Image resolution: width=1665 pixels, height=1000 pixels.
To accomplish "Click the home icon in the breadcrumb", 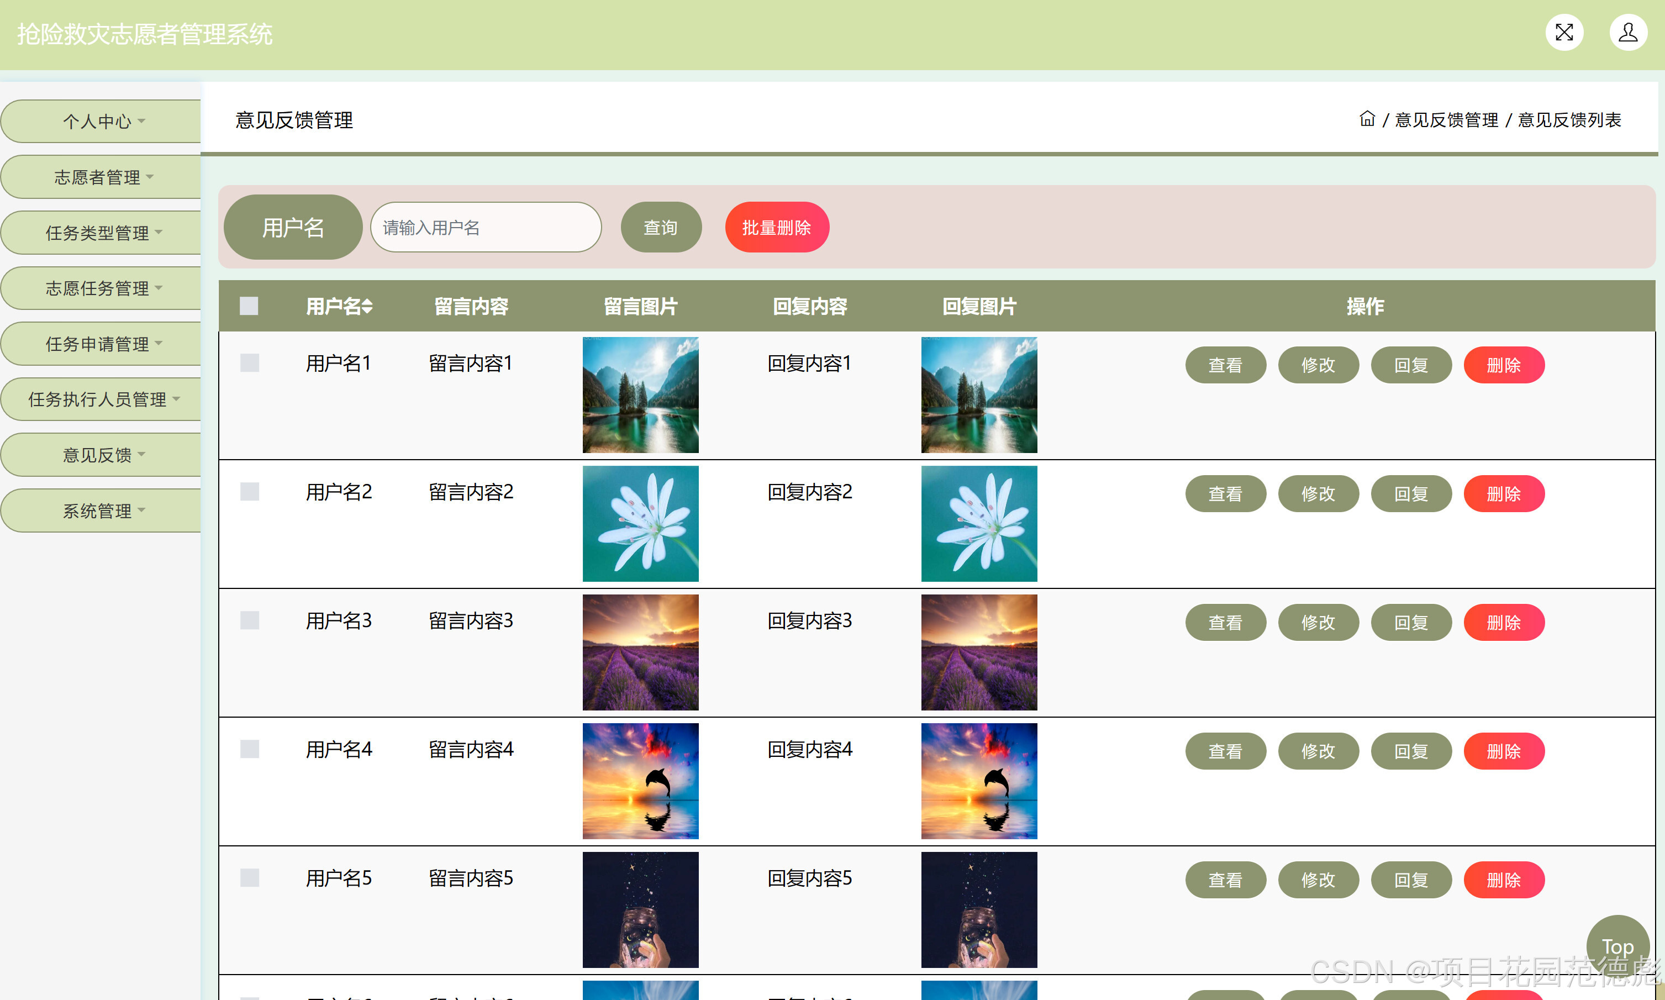I will pyautogui.click(x=1367, y=119).
